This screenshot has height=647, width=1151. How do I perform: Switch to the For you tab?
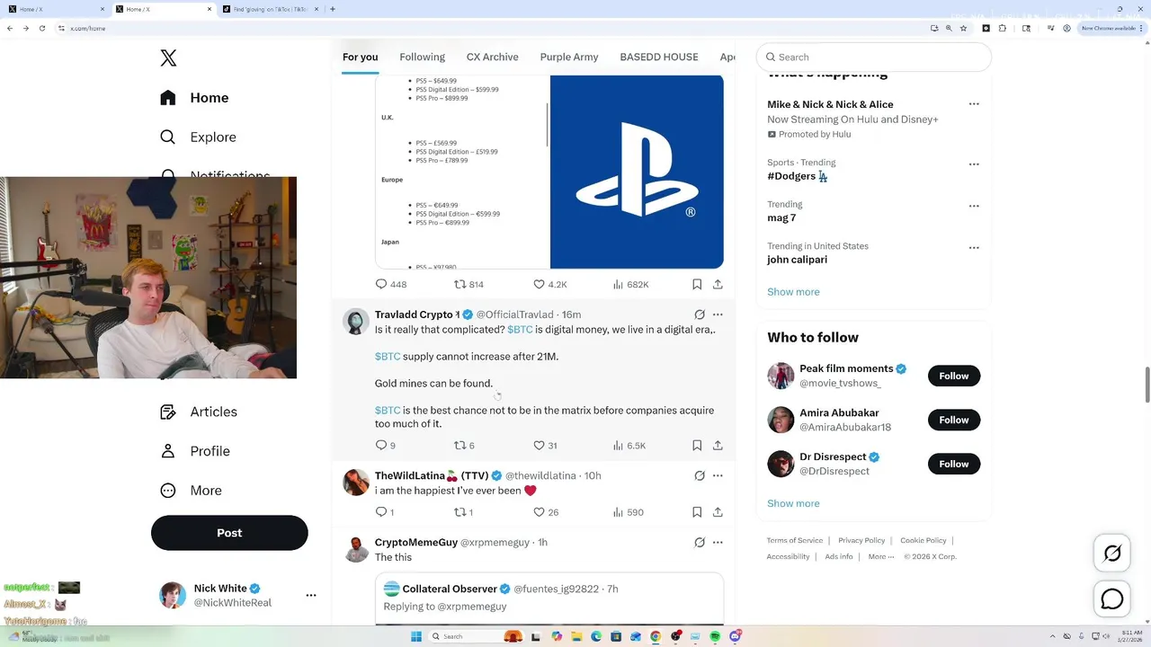click(x=360, y=57)
